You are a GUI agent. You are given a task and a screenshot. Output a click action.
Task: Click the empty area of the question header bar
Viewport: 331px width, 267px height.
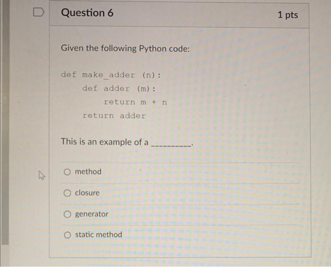click(x=194, y=14)
